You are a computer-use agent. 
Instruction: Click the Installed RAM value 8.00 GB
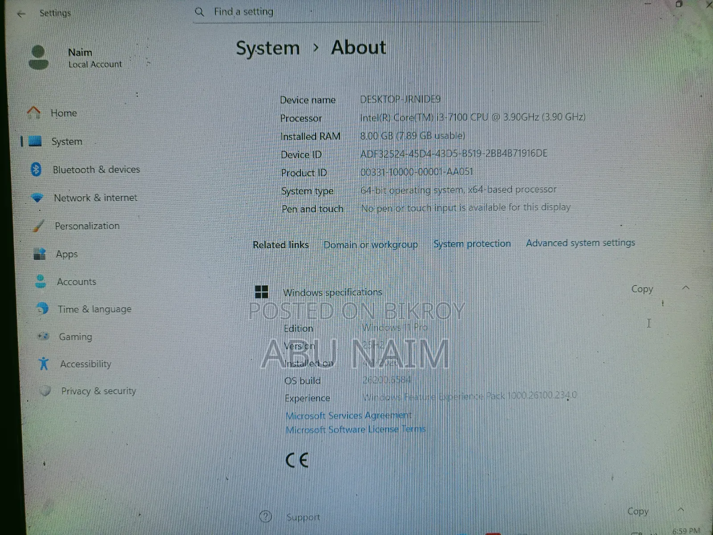[412, 136]
